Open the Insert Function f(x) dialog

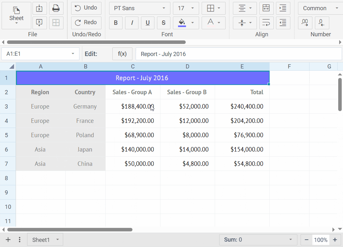[x=122, y=53]
